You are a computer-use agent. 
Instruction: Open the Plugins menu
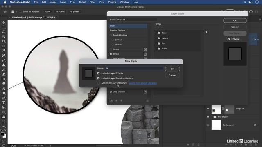pyautogui.click(x=112, y=2)
